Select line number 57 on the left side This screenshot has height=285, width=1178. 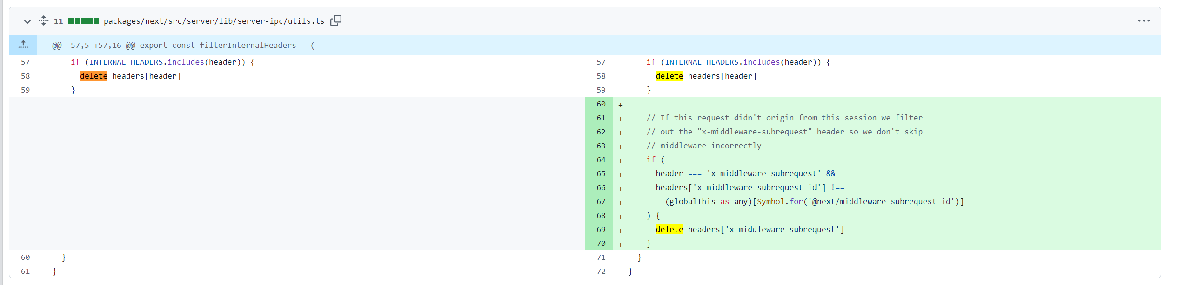(x=25, y=62)
